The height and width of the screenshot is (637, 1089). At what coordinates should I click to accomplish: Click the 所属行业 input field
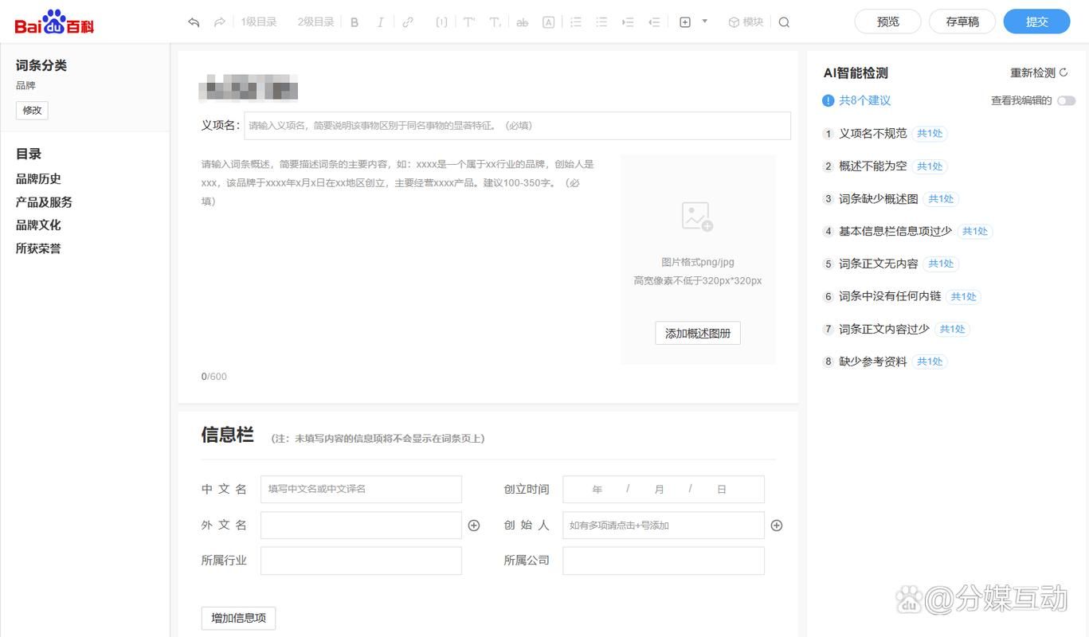pyautogui.click(x=361, y=561)
